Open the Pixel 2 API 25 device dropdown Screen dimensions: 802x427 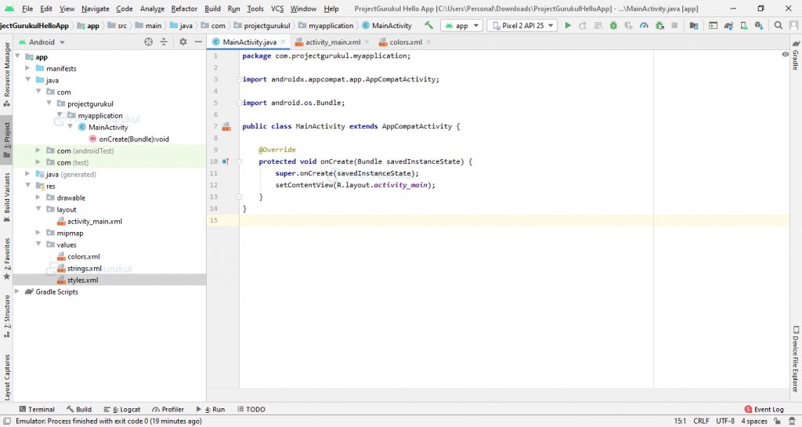[522, 25]
